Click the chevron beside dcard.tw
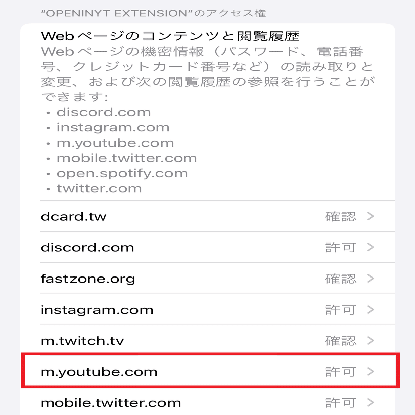415x415 pixels. (x=371, y=216)
